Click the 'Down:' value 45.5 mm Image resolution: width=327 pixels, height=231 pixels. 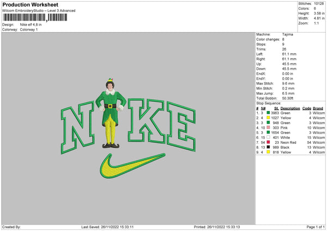[289, 69]
